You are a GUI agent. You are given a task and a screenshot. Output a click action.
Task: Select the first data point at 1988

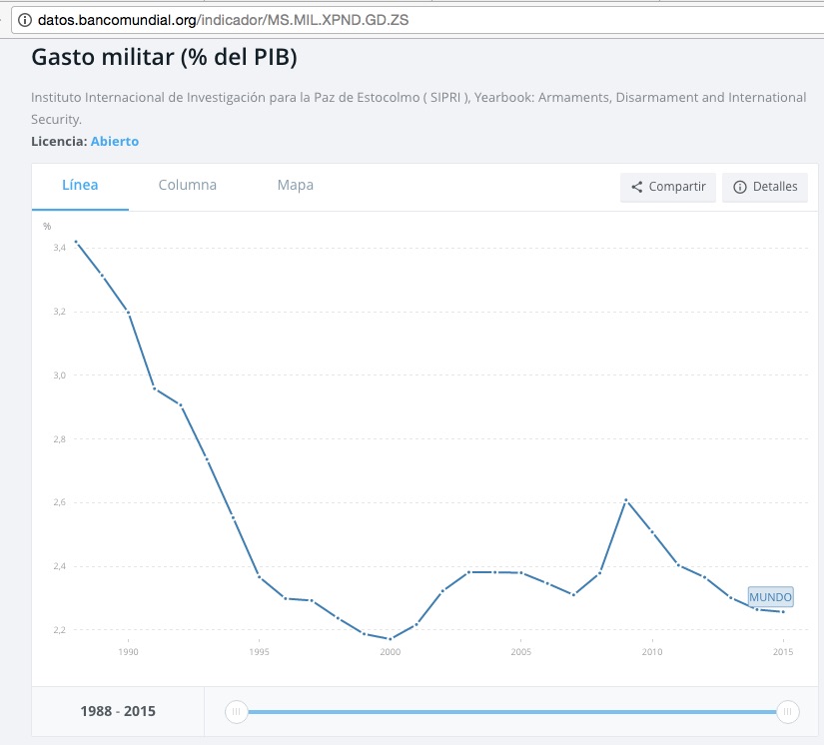tap(76, 242)
